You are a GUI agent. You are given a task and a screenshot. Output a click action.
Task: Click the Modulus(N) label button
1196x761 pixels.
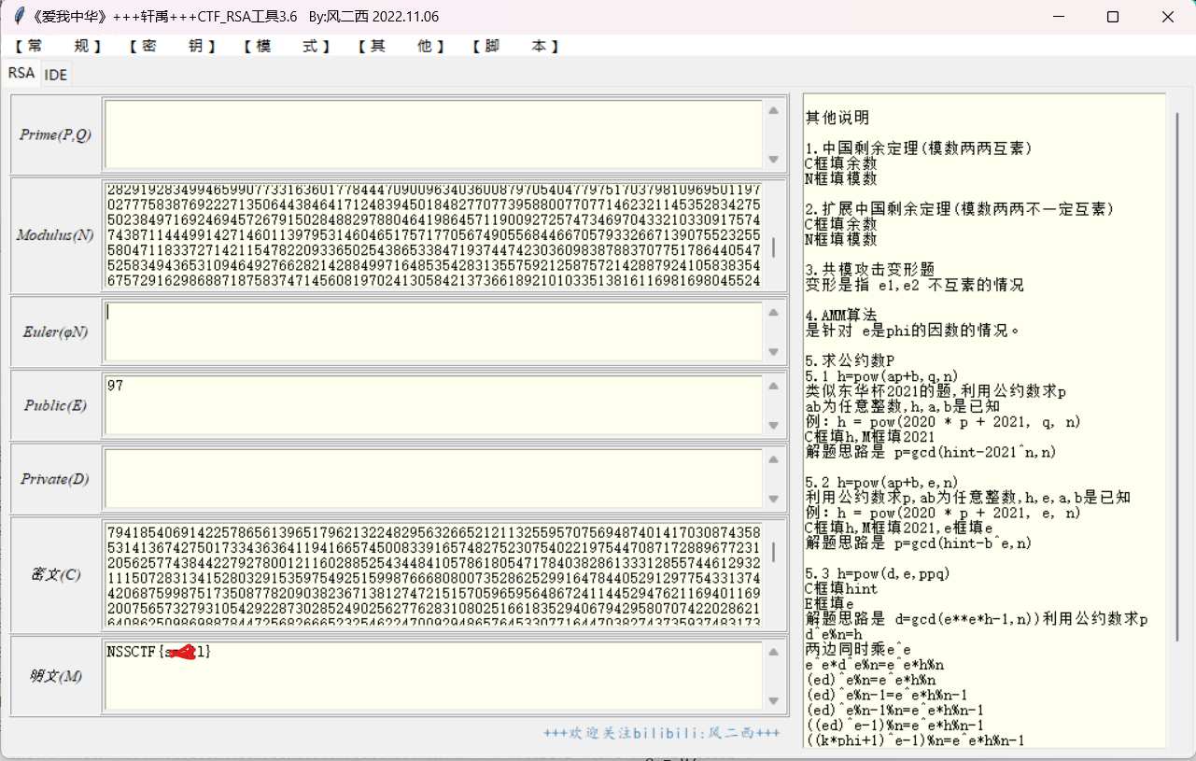click(56, 235)
